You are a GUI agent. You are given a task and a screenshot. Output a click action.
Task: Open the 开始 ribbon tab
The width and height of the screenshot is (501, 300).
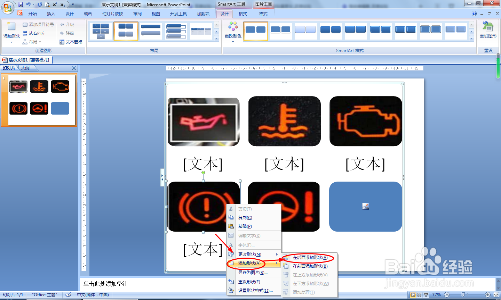33,14
